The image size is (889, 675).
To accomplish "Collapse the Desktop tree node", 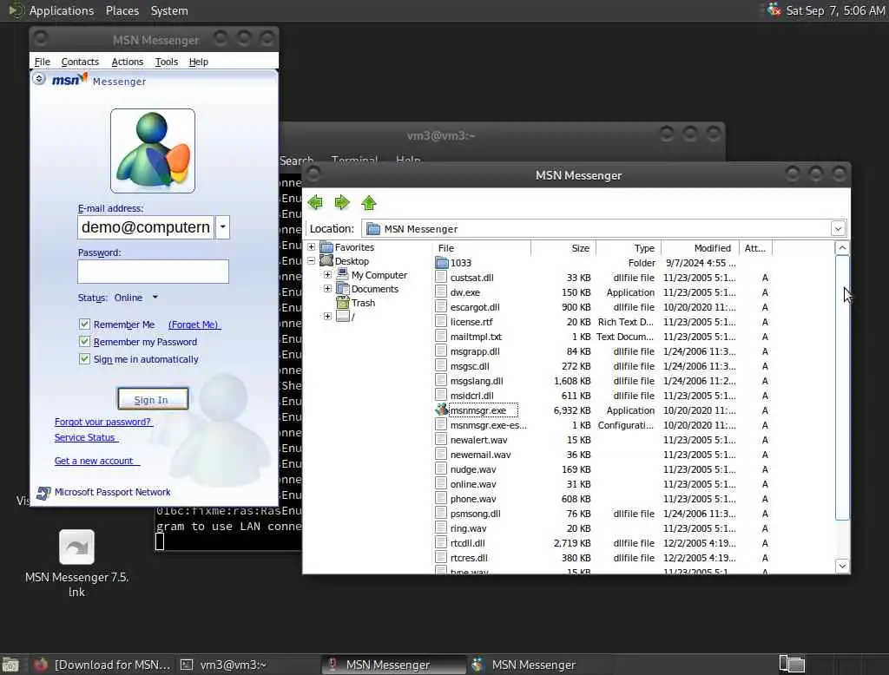I will (x=312, y=260).
